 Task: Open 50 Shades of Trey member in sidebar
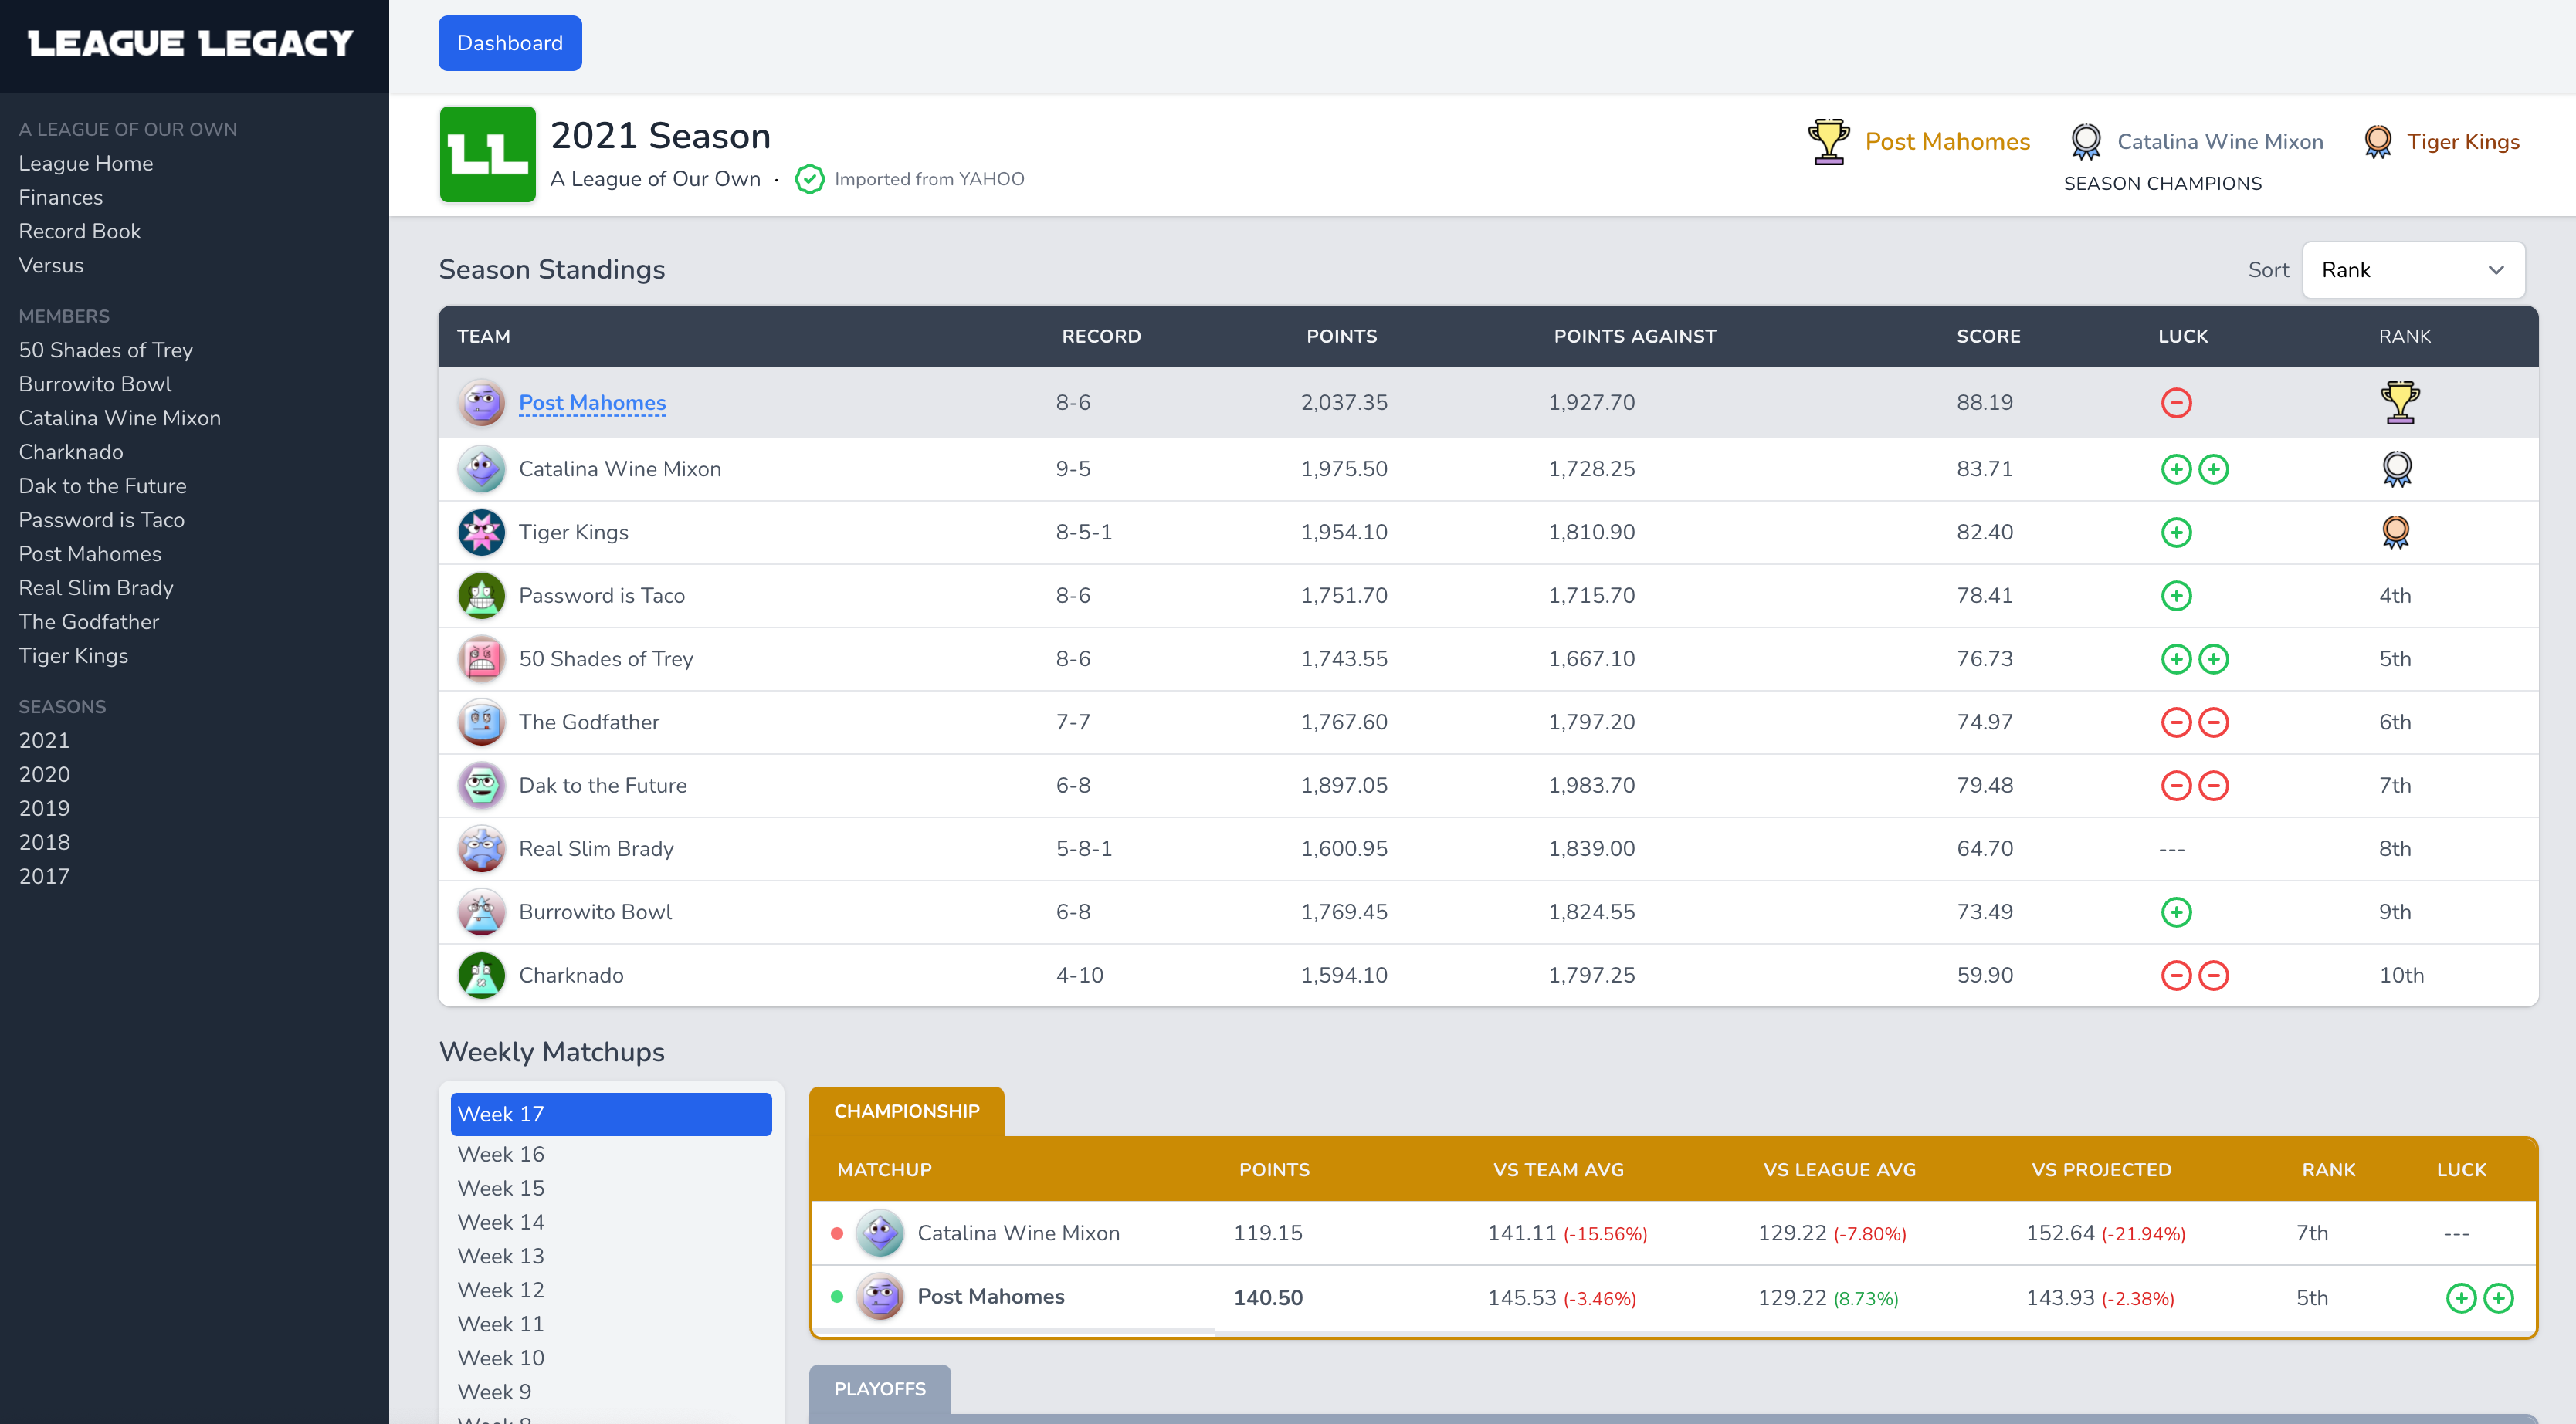pos(106,350)
